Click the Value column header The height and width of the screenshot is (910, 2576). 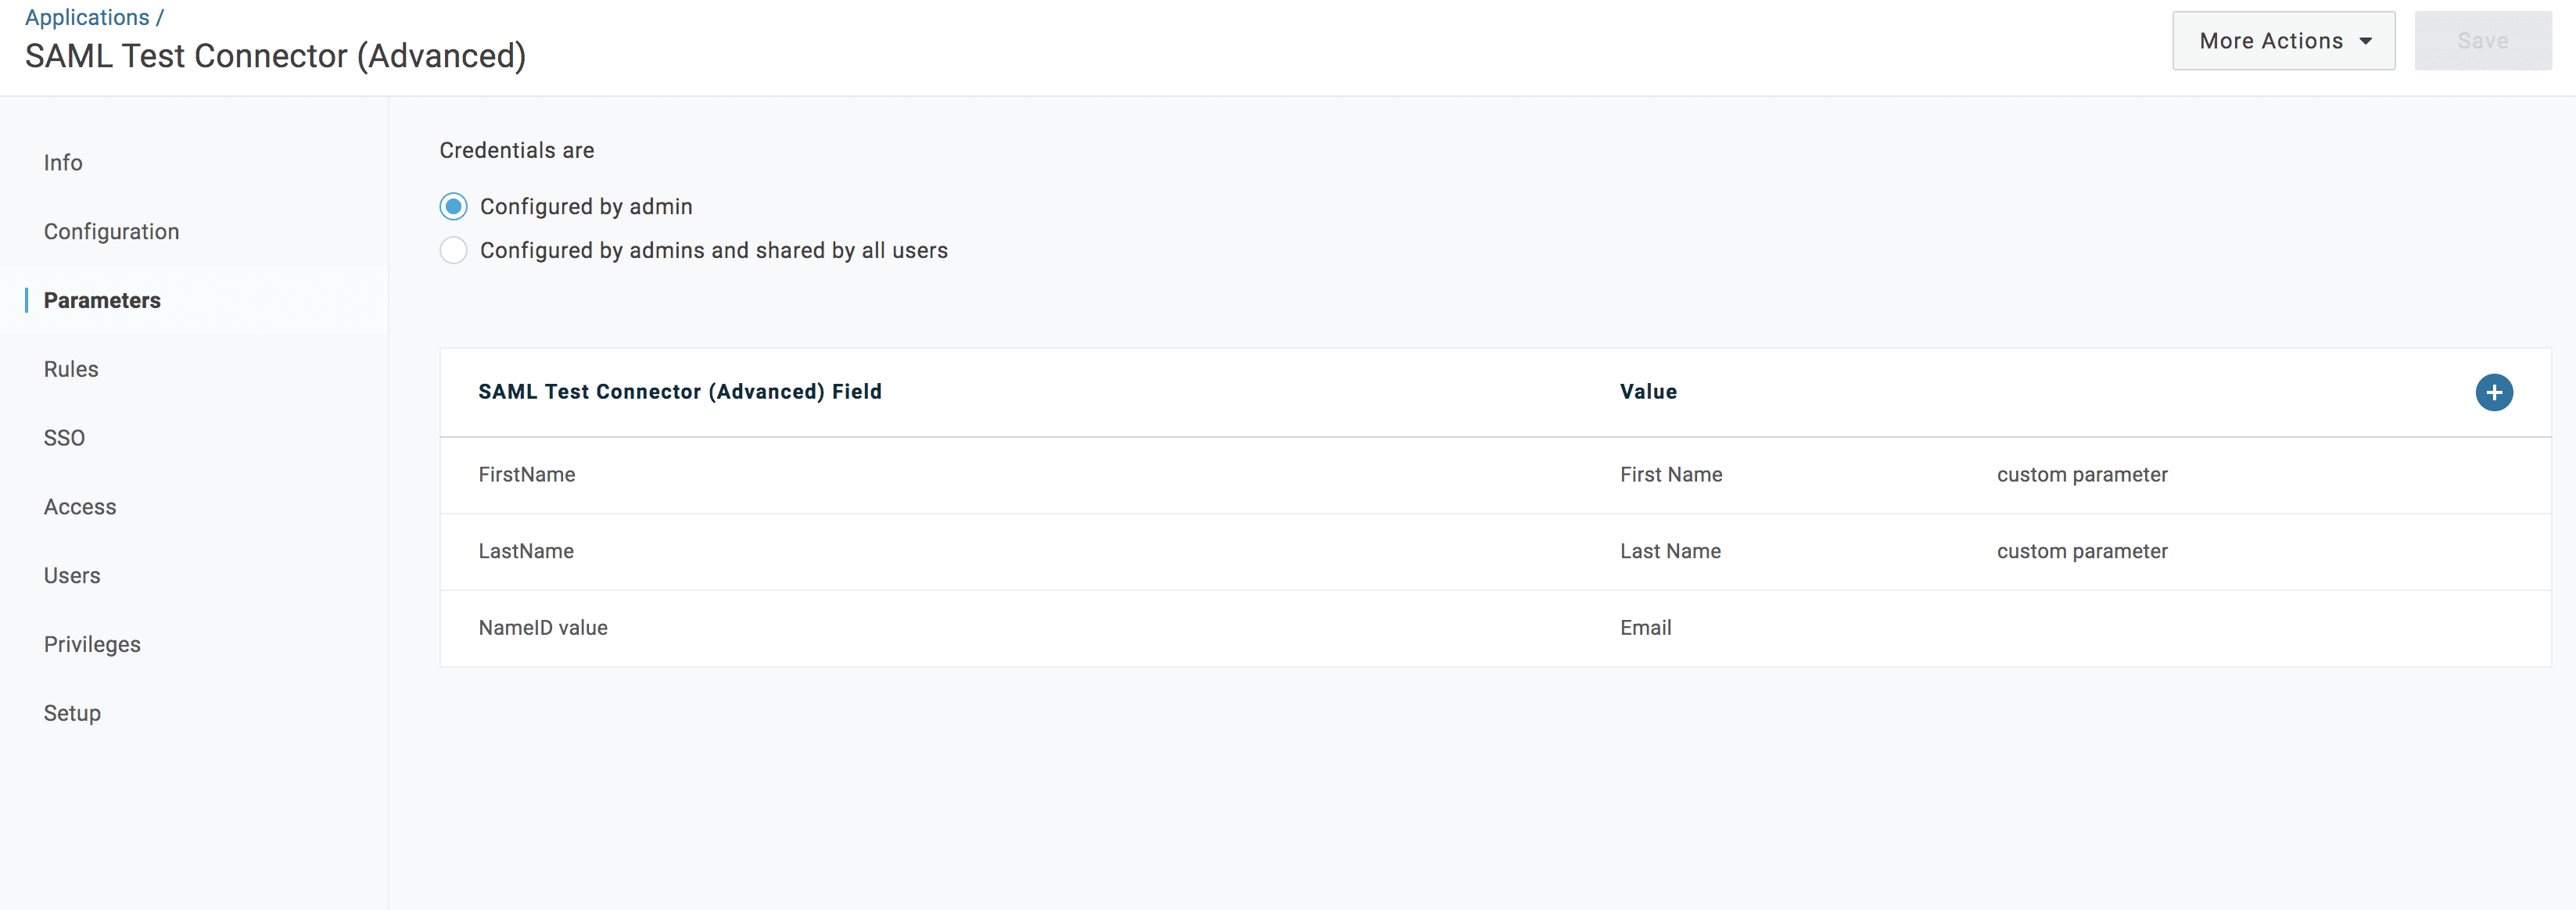(1648, 392)
